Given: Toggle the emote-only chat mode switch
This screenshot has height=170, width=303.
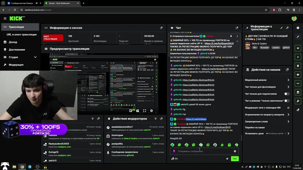Looking at the screenshot, I should coord(287,101).
